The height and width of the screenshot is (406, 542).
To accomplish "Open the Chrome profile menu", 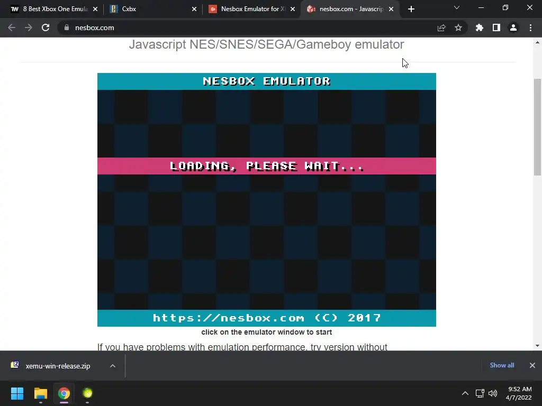I will pos(513,27).
